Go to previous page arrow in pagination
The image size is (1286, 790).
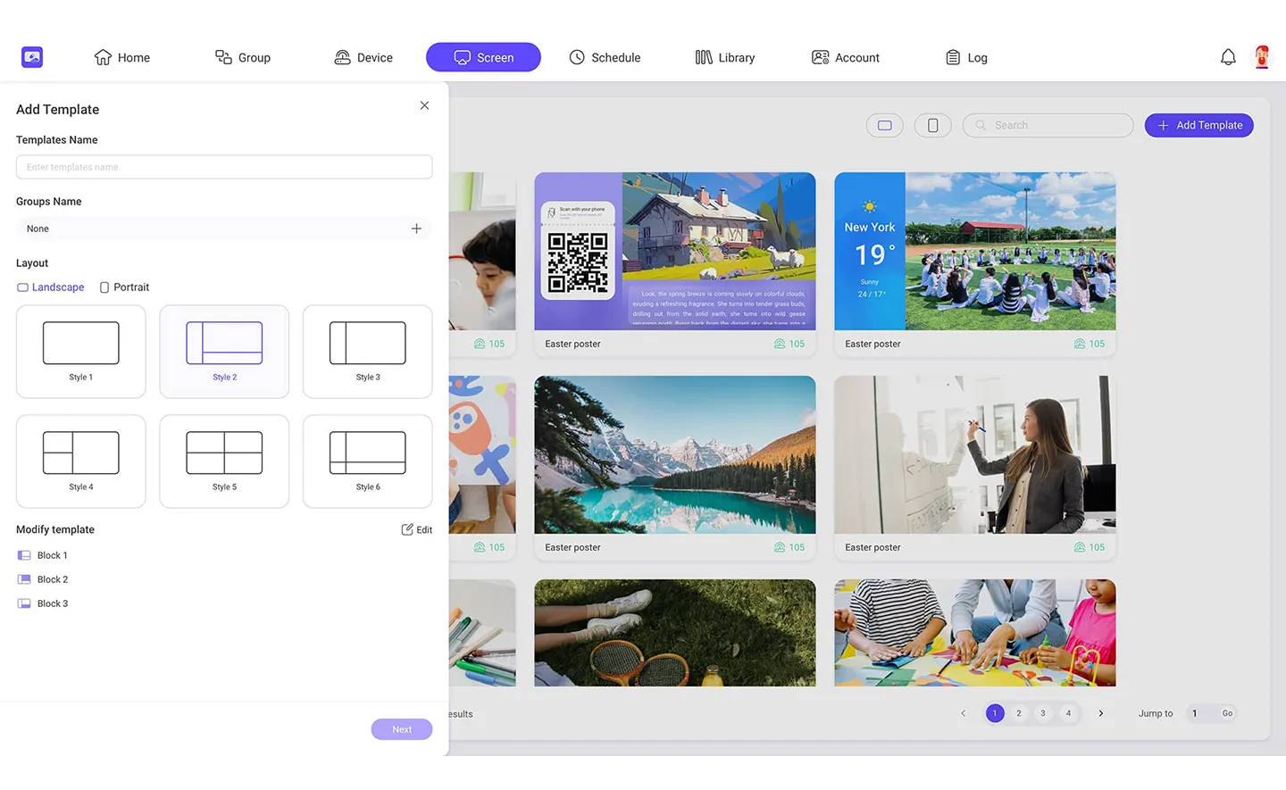[x=963, y=713]
